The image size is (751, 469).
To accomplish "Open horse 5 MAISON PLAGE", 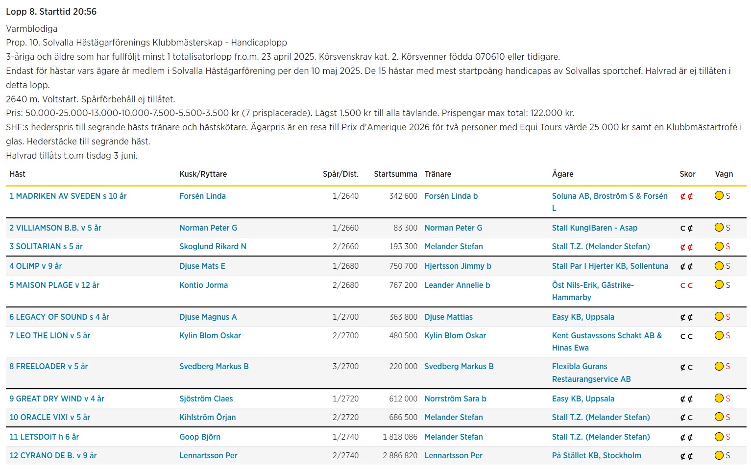I will tap(54, 285).
